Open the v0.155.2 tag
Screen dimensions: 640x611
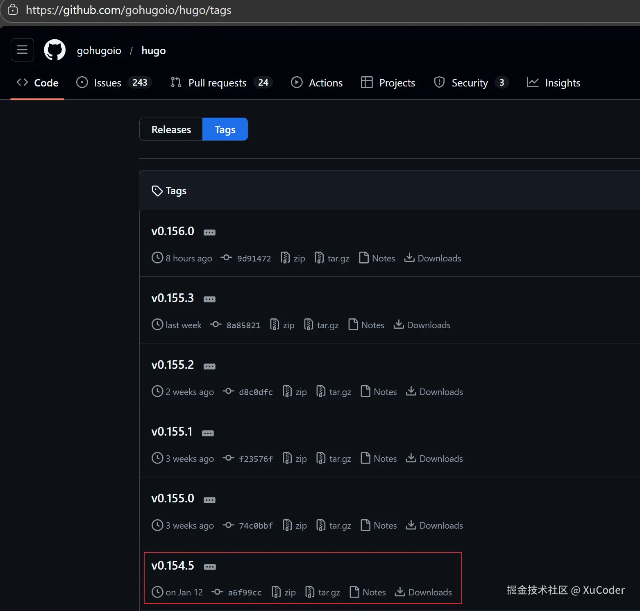[172, 365]
